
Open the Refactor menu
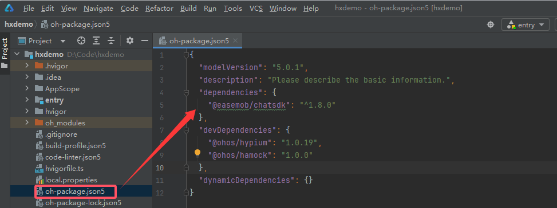click(159, 9)
